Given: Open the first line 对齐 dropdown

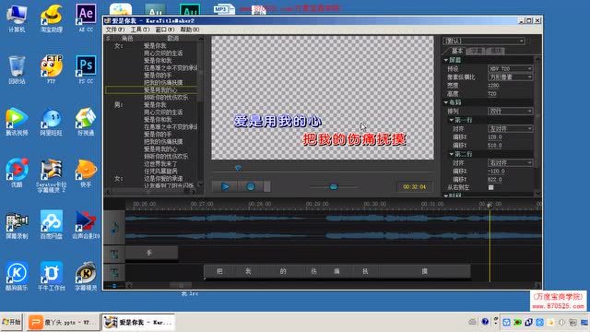Looking at the screenshot, I should click(x=511, y=128).
